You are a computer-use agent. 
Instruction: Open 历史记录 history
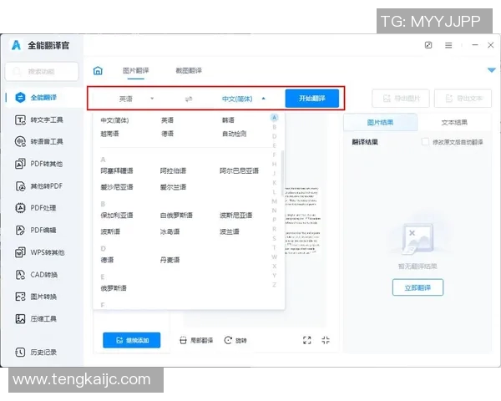[x=36, y=352]
